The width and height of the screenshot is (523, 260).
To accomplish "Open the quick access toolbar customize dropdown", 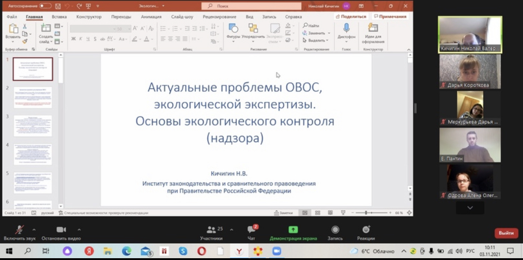I will point(97,6).
